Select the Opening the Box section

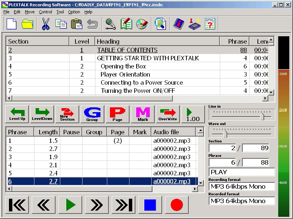137,66
